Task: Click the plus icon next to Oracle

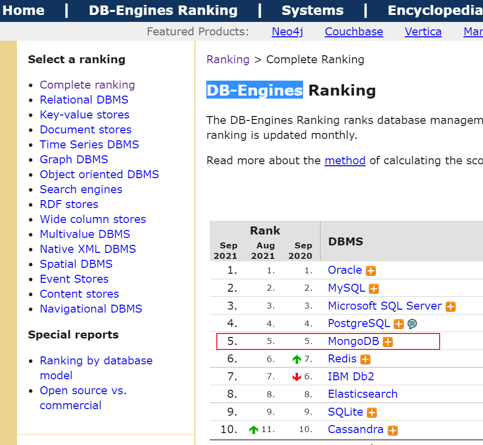Action: pyautogui.click(x=370, y=271)
